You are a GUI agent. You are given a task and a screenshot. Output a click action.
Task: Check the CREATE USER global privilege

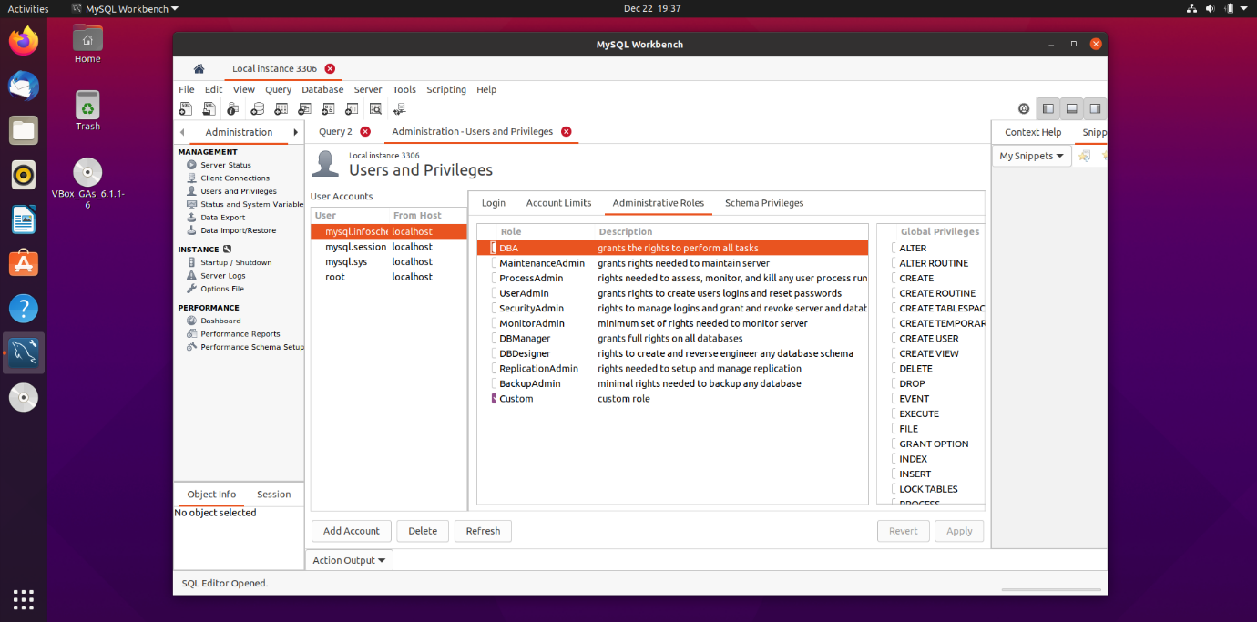pos(892,339)
